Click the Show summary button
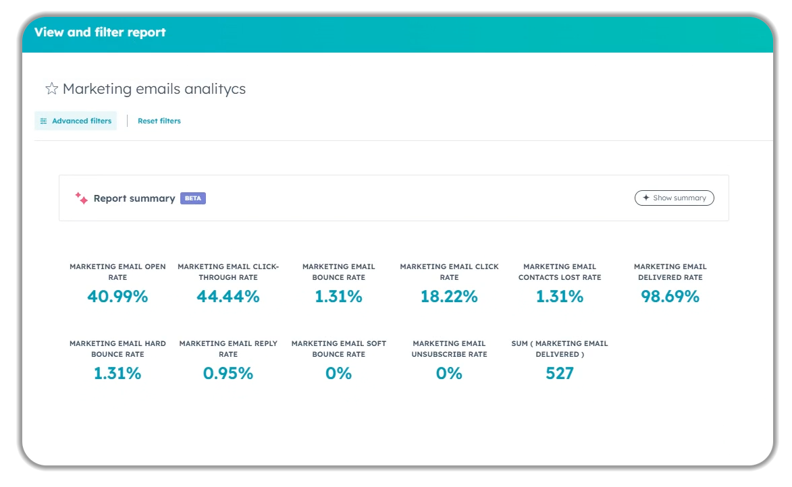Image resolution: width=792 pixels, height=487 pixels. pyautogui.click(x=675, y=198)
